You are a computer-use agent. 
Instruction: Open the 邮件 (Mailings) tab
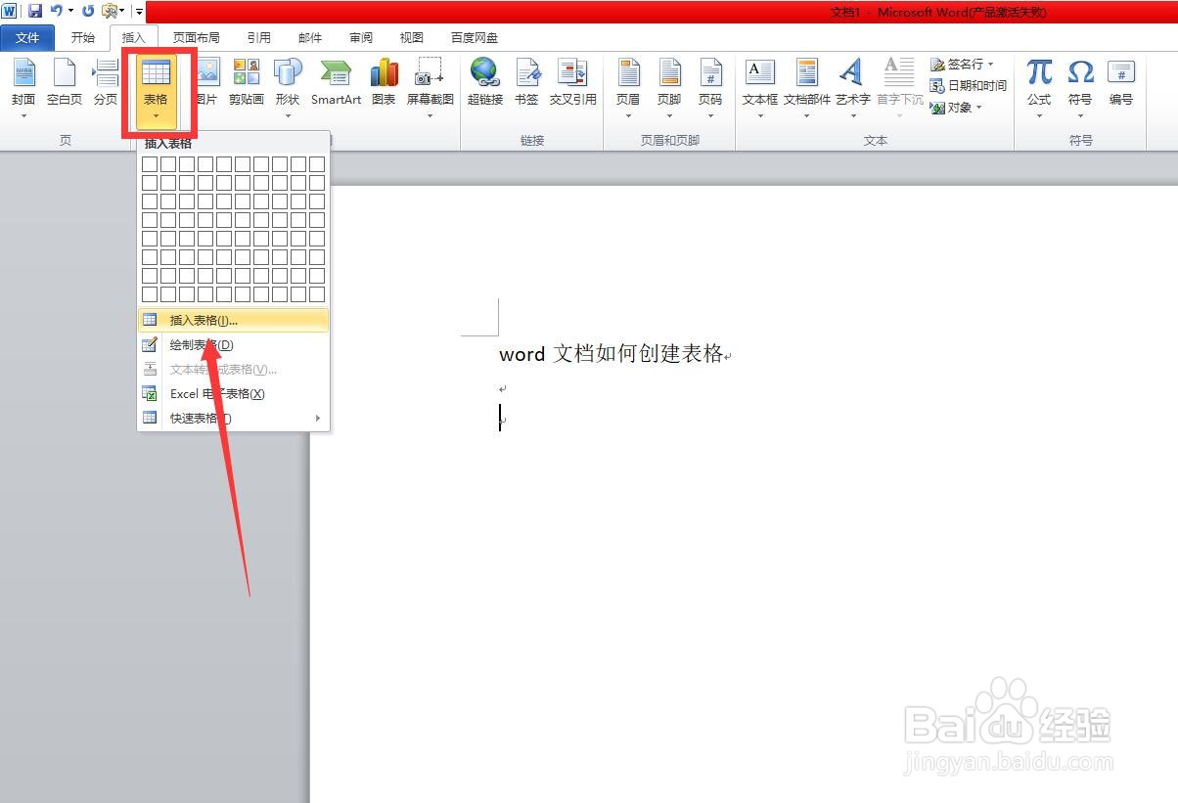click(309, 37)
